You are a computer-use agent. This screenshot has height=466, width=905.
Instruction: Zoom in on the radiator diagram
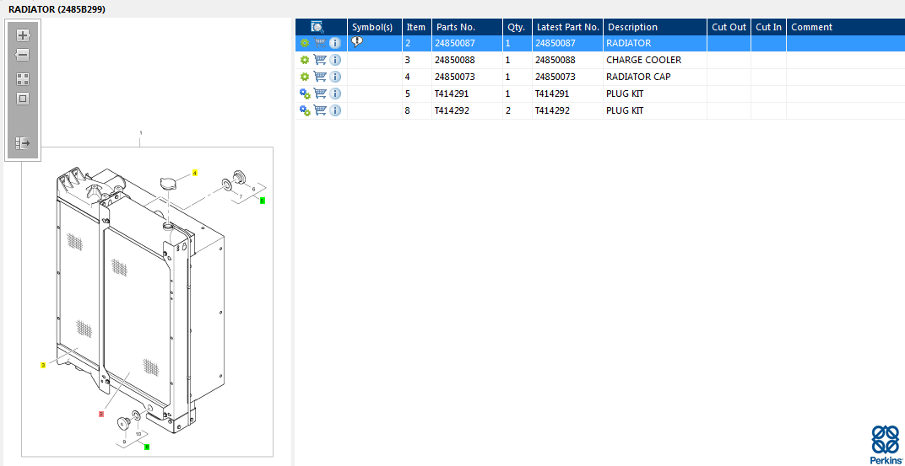click(x=23, y=35)
